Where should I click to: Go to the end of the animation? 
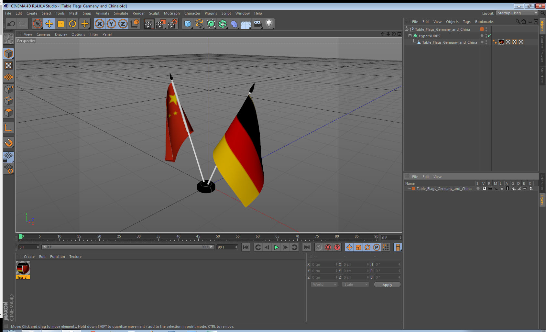pos(306,247)
